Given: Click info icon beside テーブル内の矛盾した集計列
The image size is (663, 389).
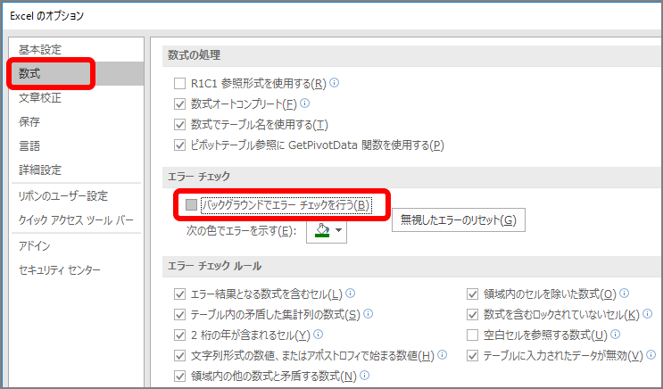Looking at the screenshot, I should [x=368, y=314].
